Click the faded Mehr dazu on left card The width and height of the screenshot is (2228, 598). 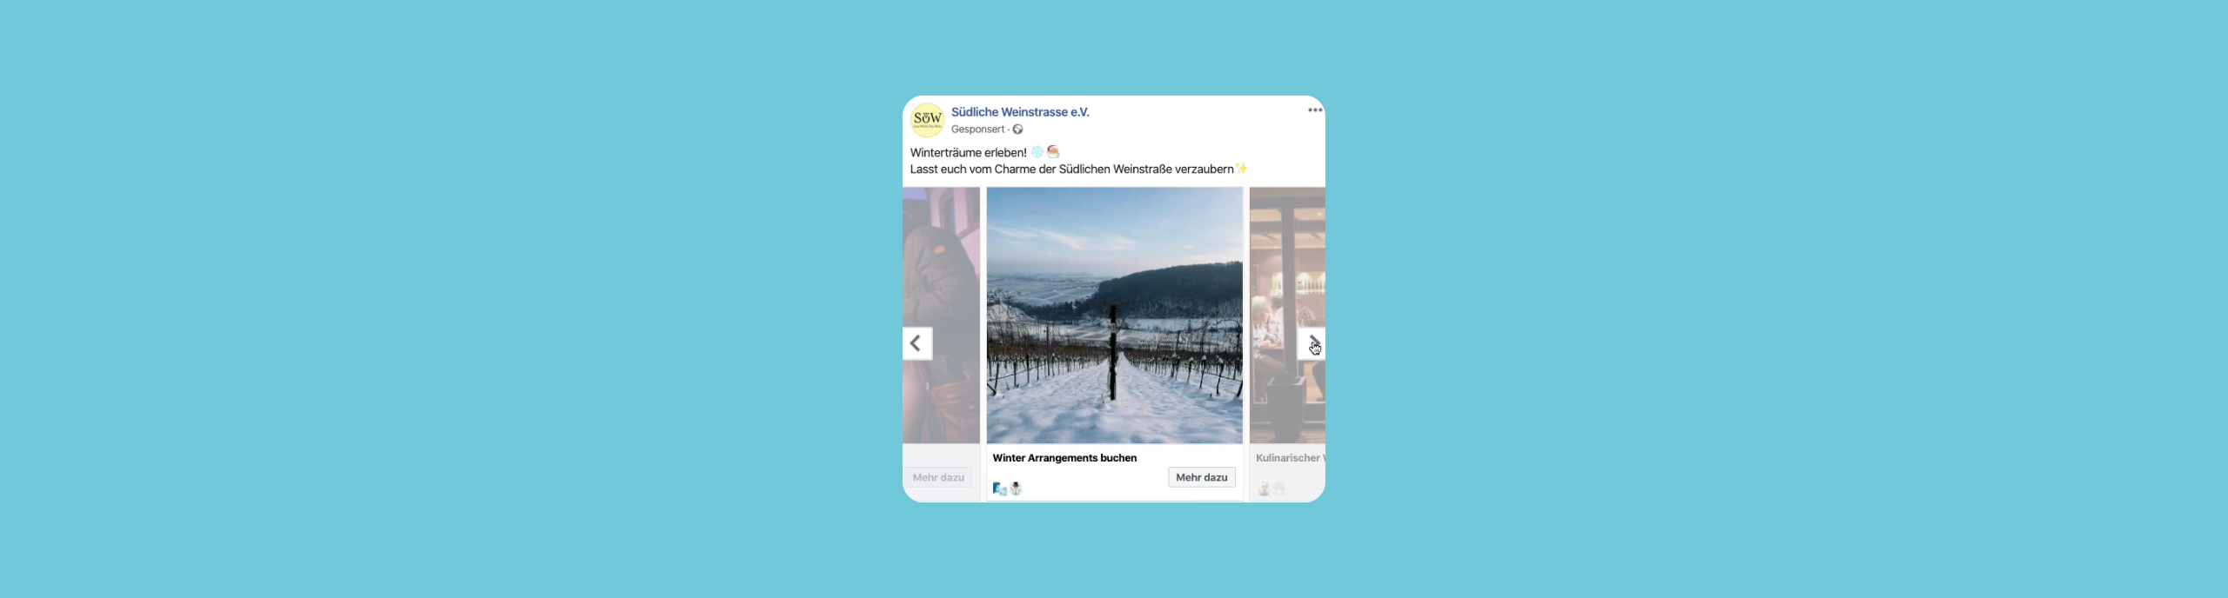[938, 477]
